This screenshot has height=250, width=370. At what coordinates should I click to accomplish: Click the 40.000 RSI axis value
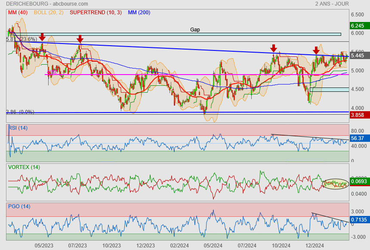click(x=359, y=146)
